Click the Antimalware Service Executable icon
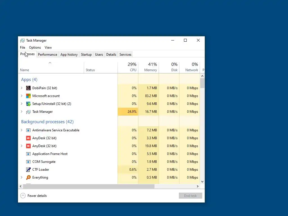Image resolution: width=288 pixels, height=216 pixels. [x=28, y=130]
